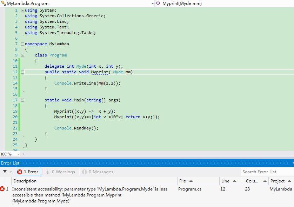
Task: Open the MyLambda.Program class dropdown
Action: point(152,4)
